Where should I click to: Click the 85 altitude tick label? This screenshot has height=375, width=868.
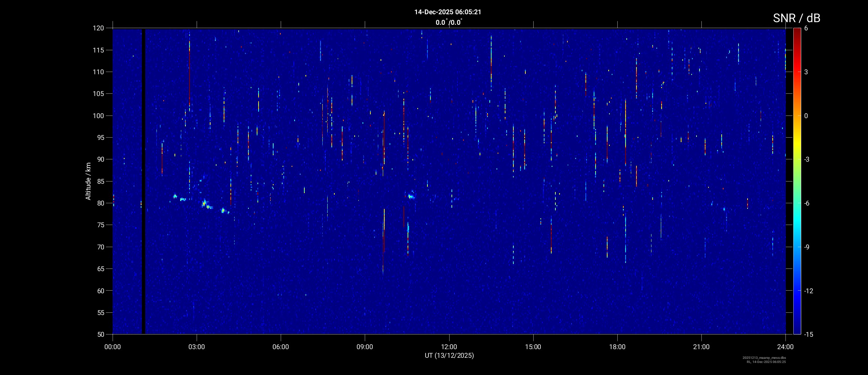(x=100, y=181)
